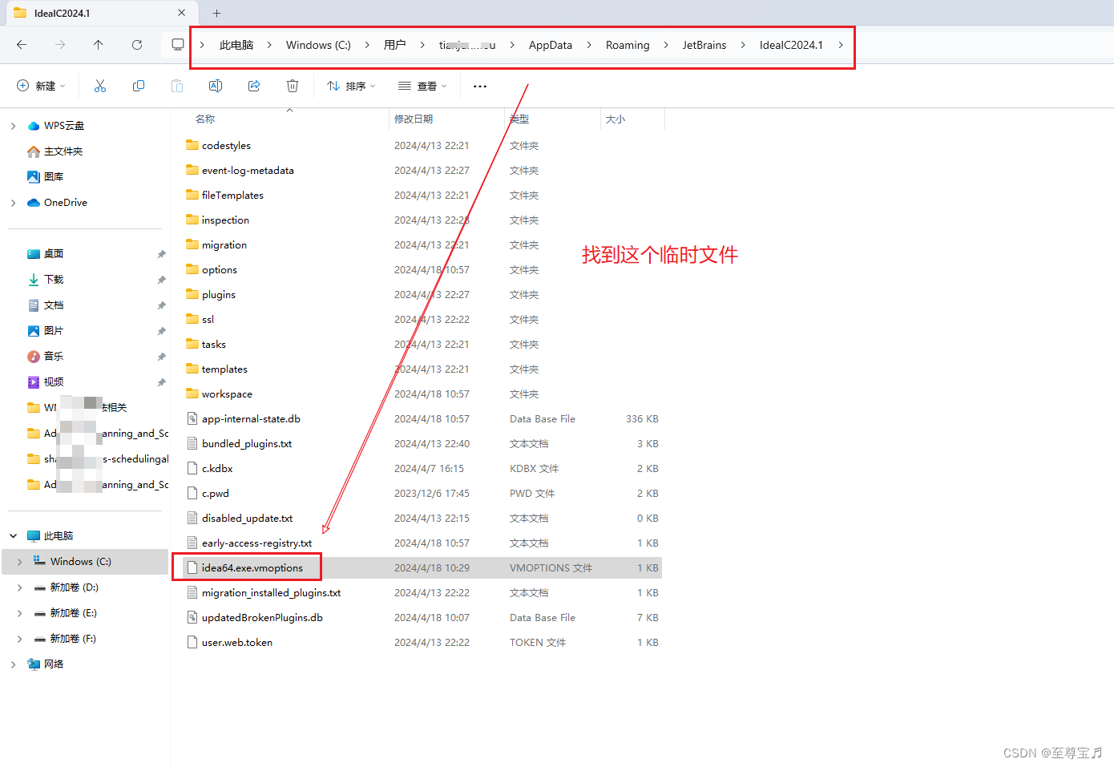This screenshot has height=767, width=1114.
Task: Open new tab with plus button
Action: (x=216, y=13)
